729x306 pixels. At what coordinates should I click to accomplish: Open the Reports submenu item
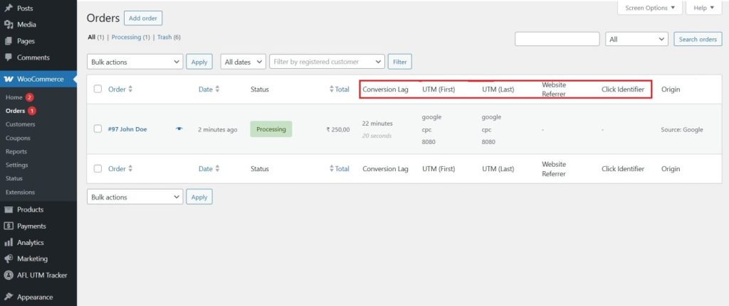pos(16,152)
